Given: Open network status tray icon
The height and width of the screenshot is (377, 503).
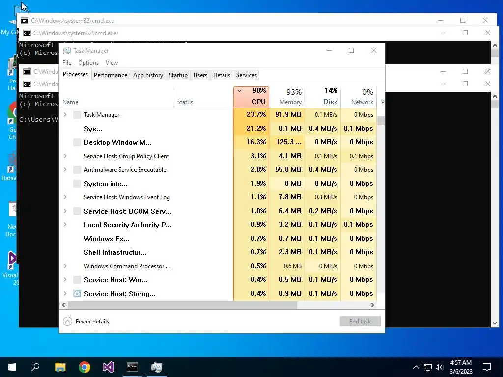Looking at the screenshot, I should coord(428,367).
